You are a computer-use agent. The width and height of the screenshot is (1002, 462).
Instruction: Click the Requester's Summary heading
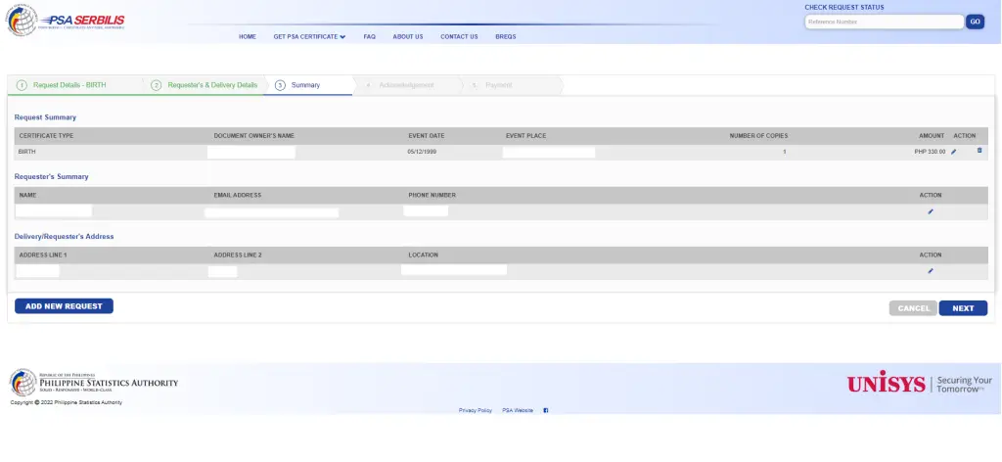coord(51,176)
